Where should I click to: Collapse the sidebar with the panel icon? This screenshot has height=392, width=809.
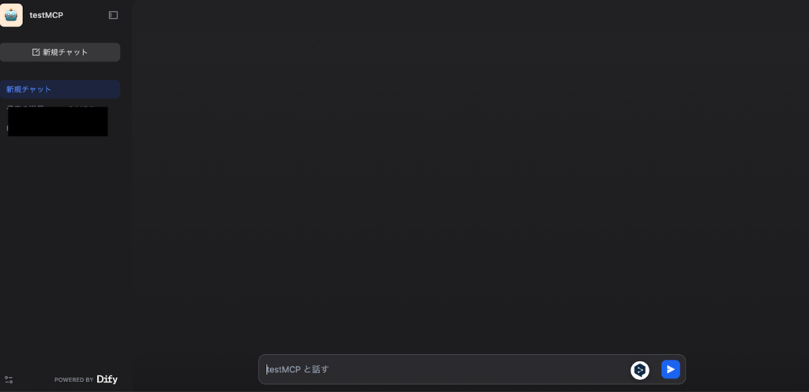pyautogui.click(x=113, y=16)
